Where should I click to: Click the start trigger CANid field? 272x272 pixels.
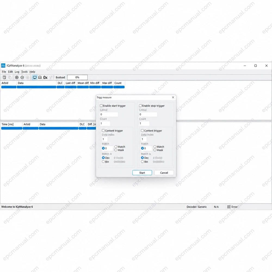[109, 115]
